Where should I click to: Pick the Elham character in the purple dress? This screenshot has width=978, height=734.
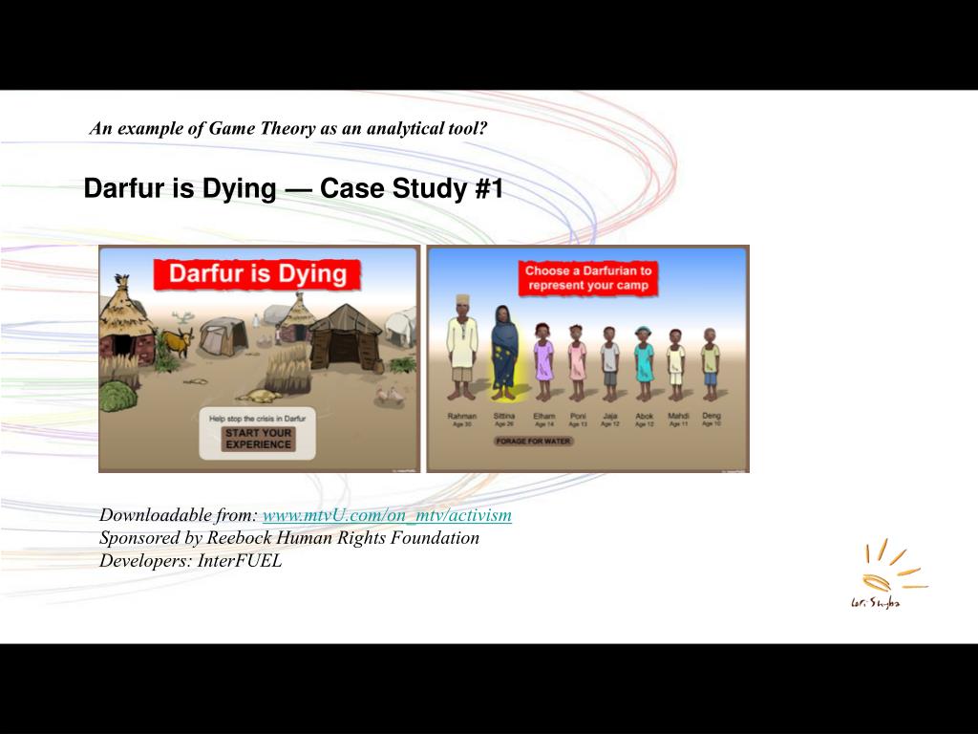[543, 362]
